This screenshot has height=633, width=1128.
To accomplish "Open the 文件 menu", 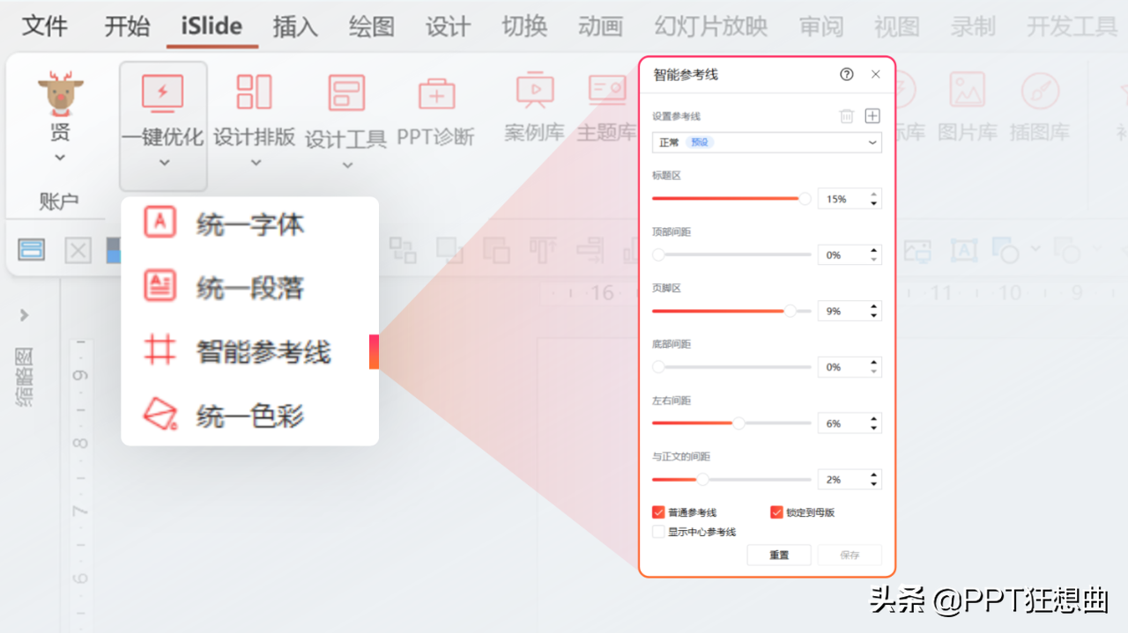I will click(x=45, y=26).
